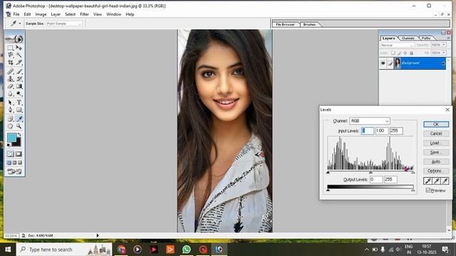456x256 pixels.
Task: Select the Clone Stamp tool
Action: [11, 79]
